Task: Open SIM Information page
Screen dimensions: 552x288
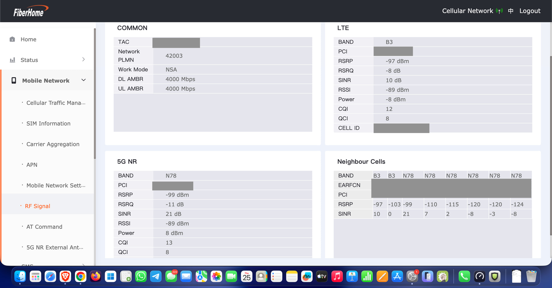Action: [48, 124]
